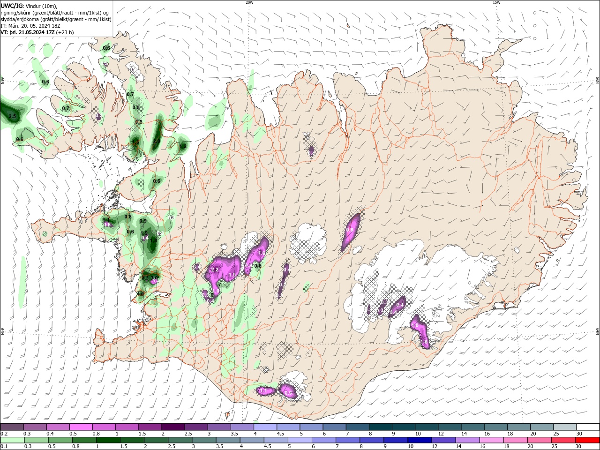Click the 2.5 value on the far-west green blob

12,116
